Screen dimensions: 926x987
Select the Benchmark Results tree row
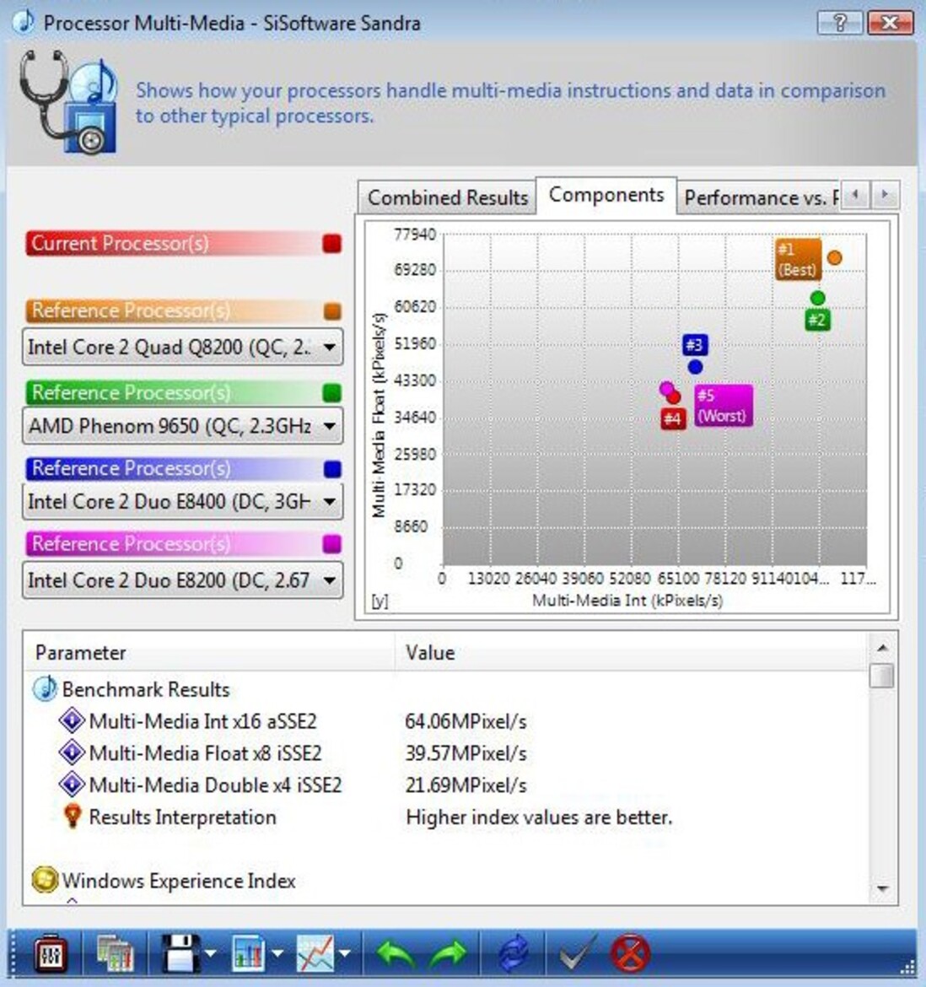(x=146, y=689)
